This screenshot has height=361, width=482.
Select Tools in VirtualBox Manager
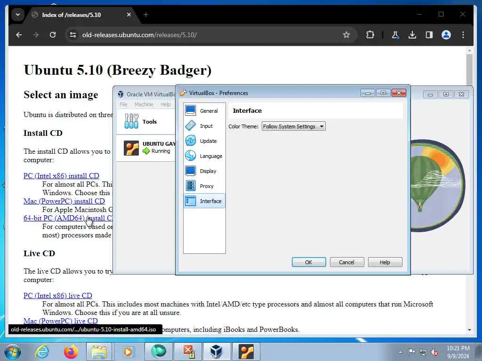pyautogui.click(x=146, y=122)
